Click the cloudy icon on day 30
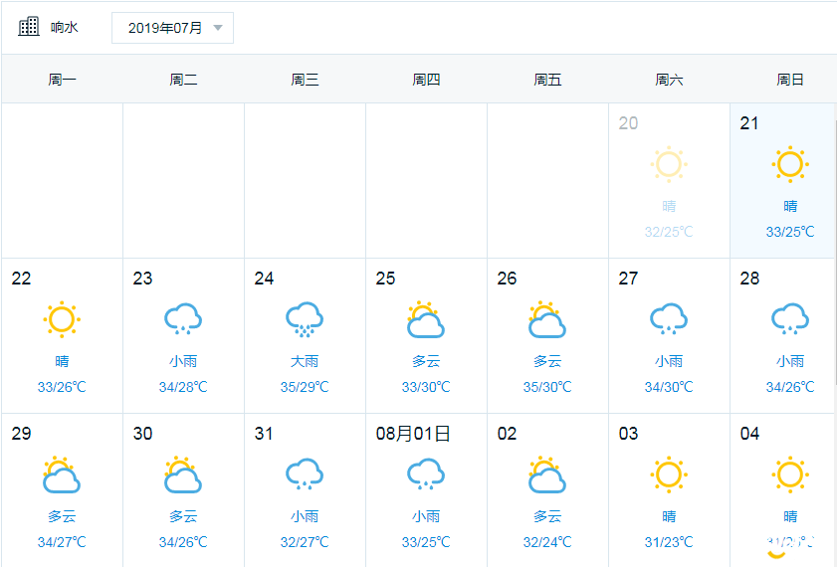This screenshot has height=567, width=837. [183, 474]
